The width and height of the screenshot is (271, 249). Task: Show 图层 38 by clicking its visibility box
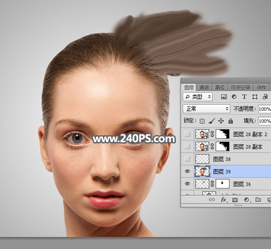tap(187, 159)
